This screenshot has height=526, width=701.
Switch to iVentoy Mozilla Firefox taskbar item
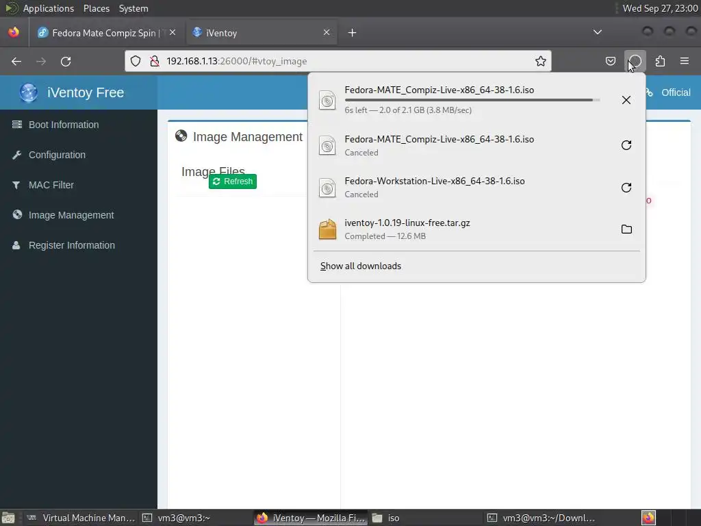tap(311, 518)
